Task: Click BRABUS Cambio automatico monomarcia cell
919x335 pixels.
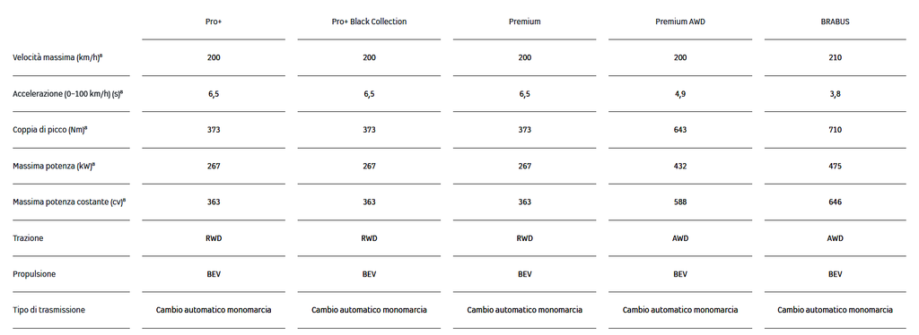Action: coord(836,310)
